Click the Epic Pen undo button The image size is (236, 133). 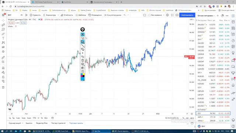pos(83,57)
